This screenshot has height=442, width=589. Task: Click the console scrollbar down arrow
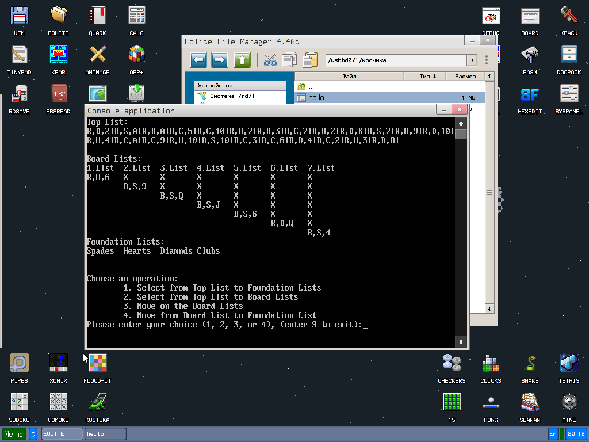point(461,342)
